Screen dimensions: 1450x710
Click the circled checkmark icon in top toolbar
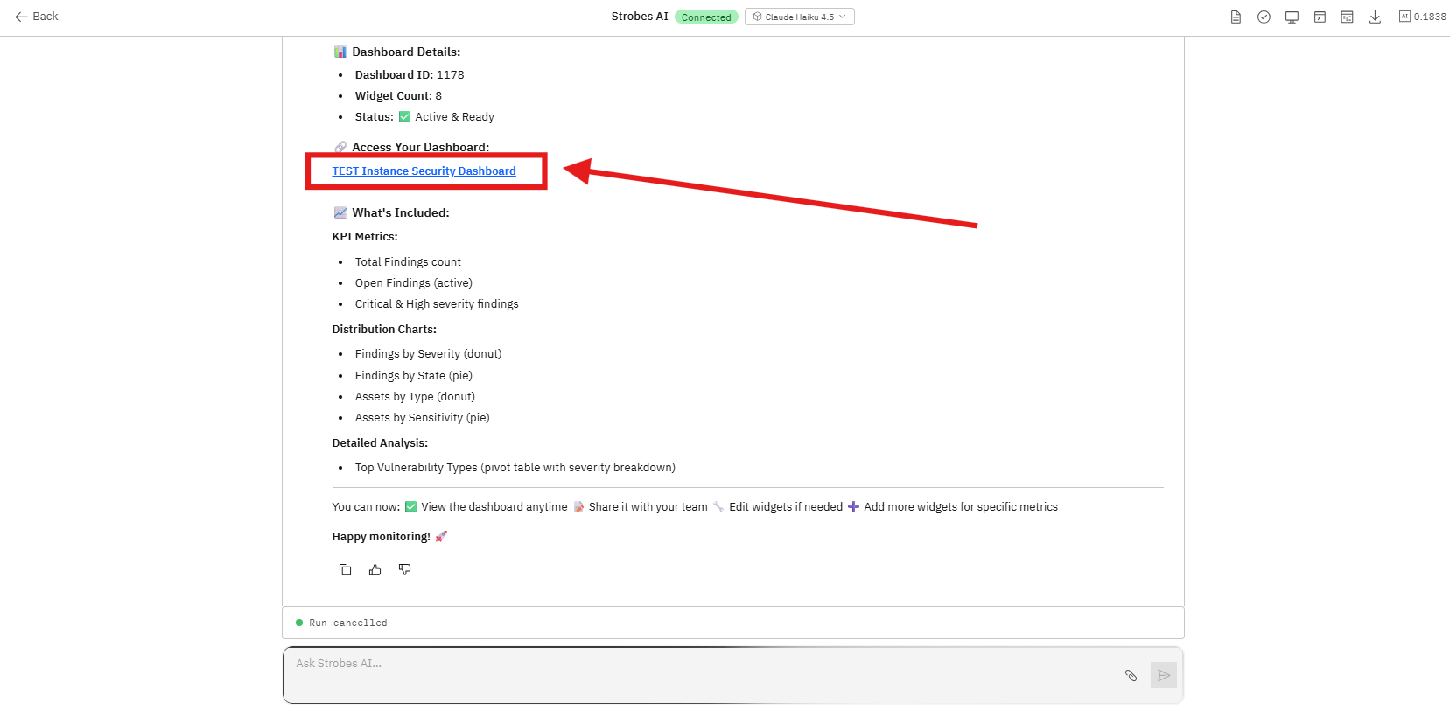pyautogui.click(x=1264, y=17)
